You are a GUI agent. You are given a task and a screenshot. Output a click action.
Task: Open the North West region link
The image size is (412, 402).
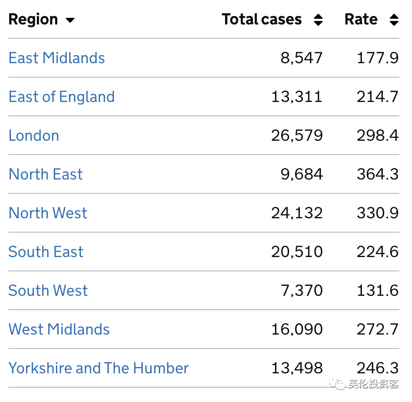[x=48, y=213]
